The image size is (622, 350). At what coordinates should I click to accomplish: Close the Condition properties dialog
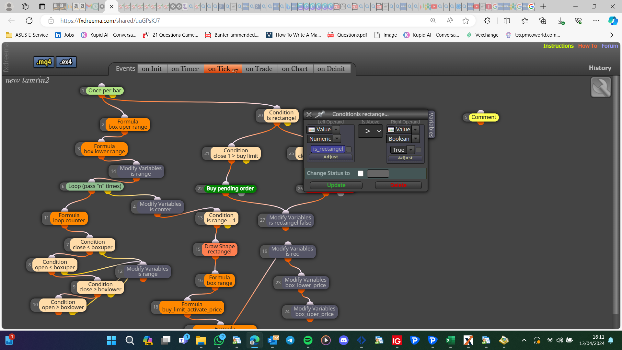click(309, 114)
